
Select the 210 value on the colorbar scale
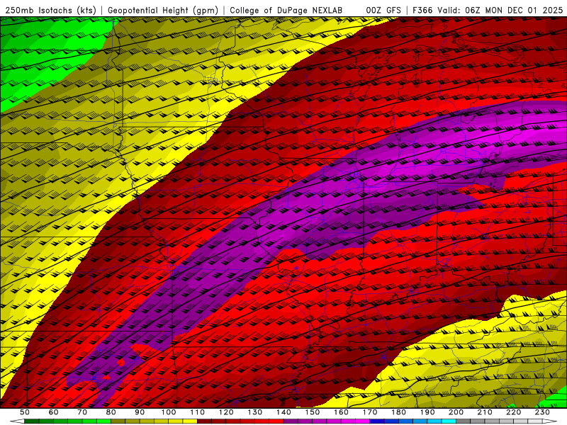(485, 412)
